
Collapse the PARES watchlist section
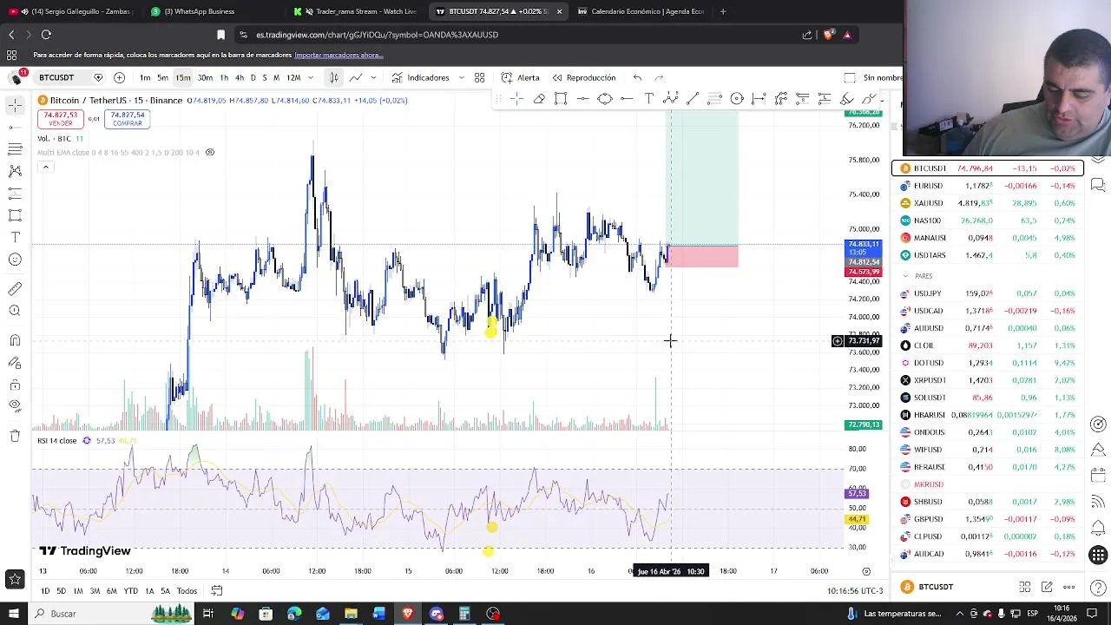tap(905, 276)
